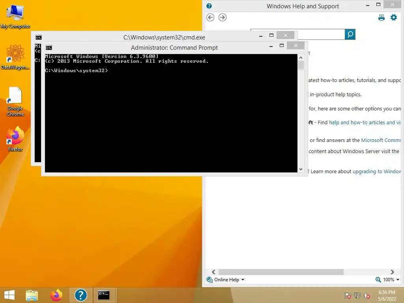Open File Explorer from the taskbar
The height and width of the screenshot is (303, 404).
tap(32, 295)
